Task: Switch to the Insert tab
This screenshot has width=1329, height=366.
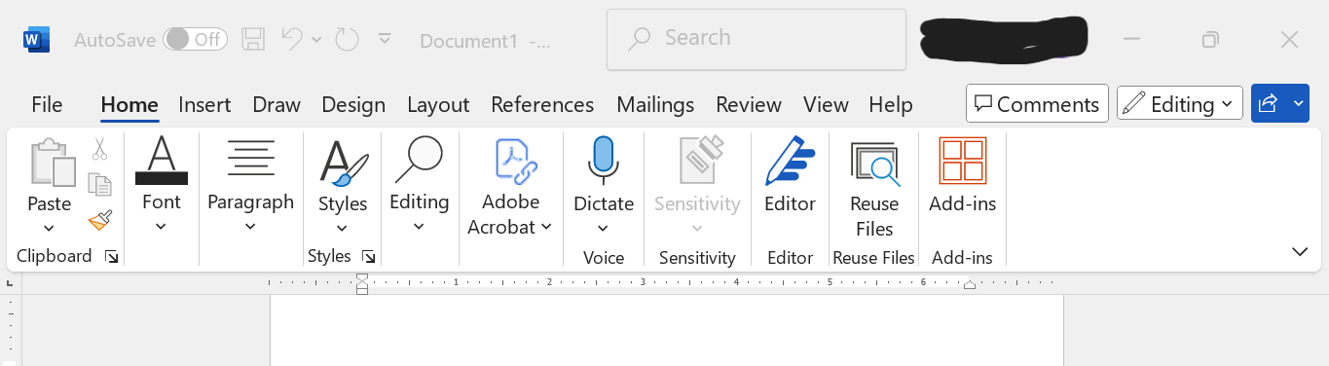Action: coord(204,104)
